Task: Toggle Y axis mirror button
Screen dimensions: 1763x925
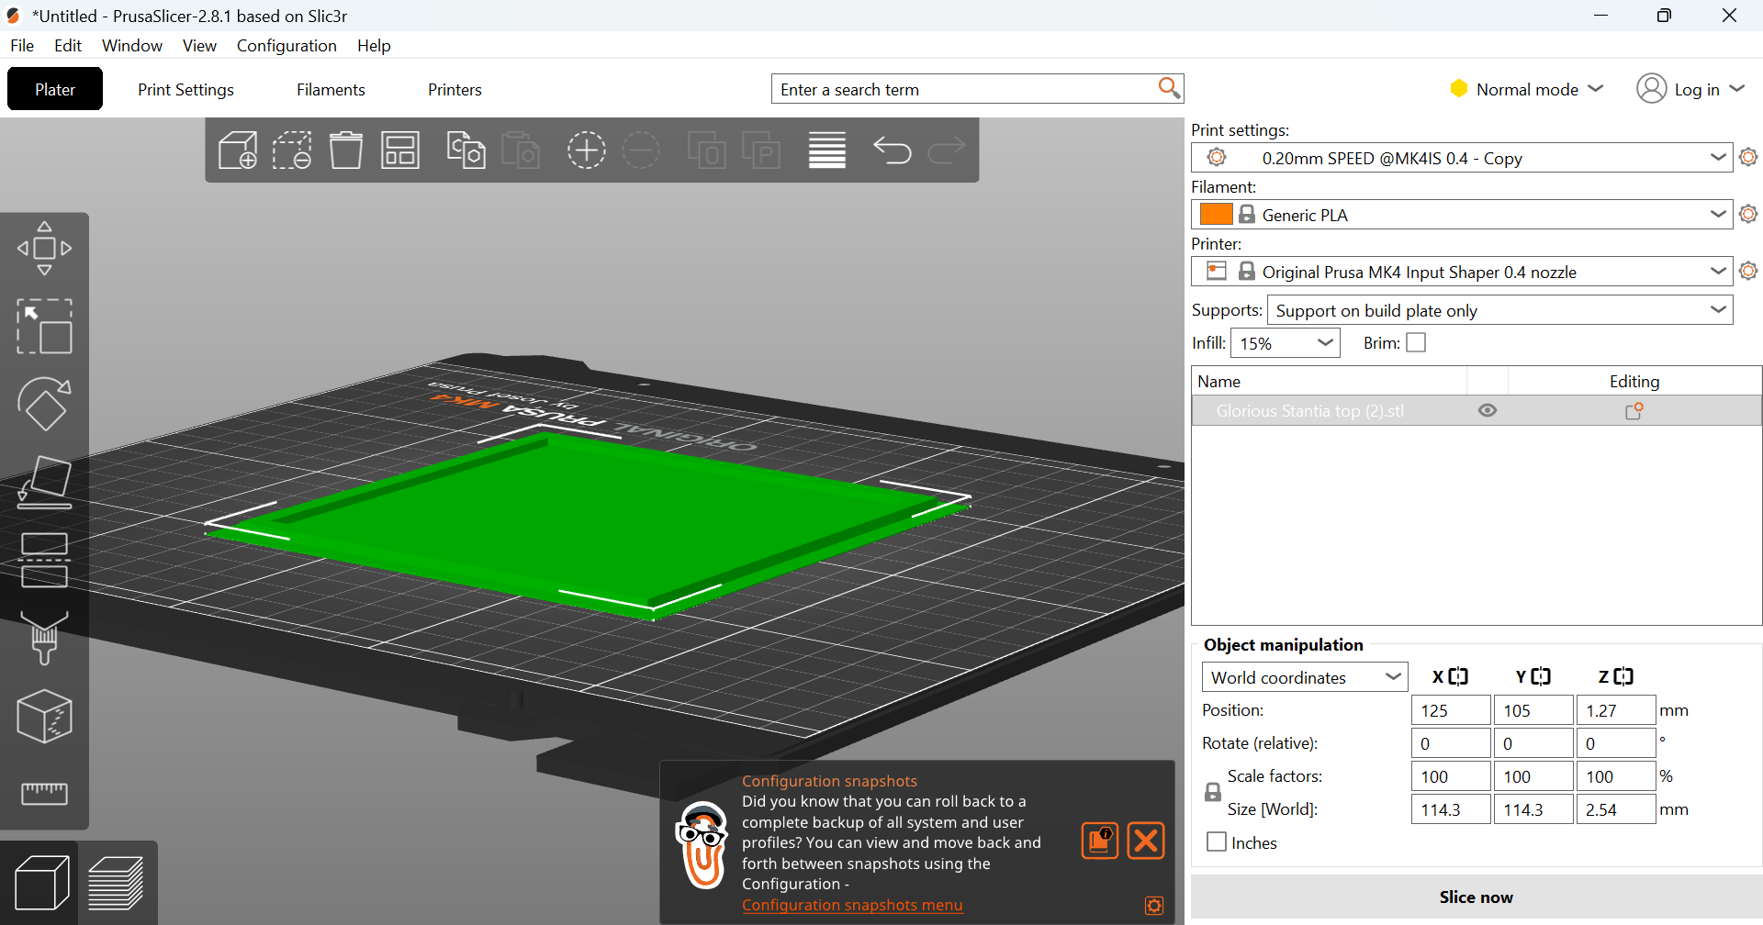Action: coord(1541,676)
